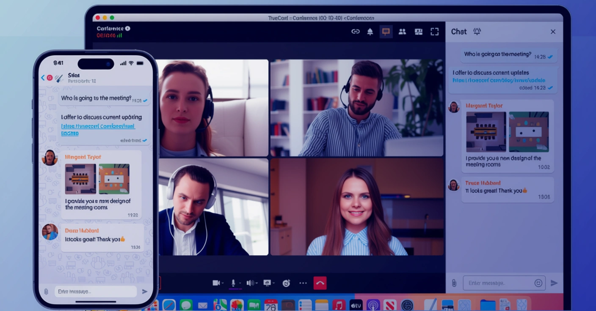Expand the screen sharing options arrow
The image size is (596, 311).
click(273, 284)
